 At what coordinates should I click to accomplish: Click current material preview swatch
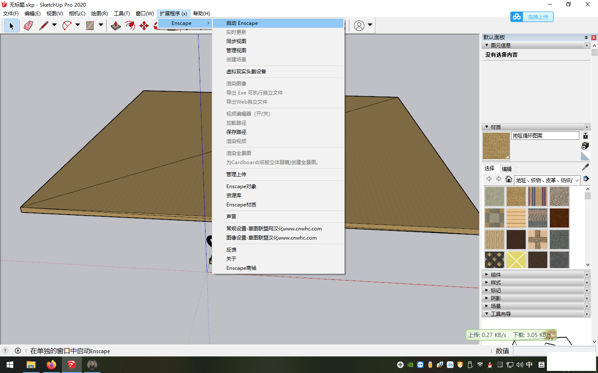click(496, 146)
